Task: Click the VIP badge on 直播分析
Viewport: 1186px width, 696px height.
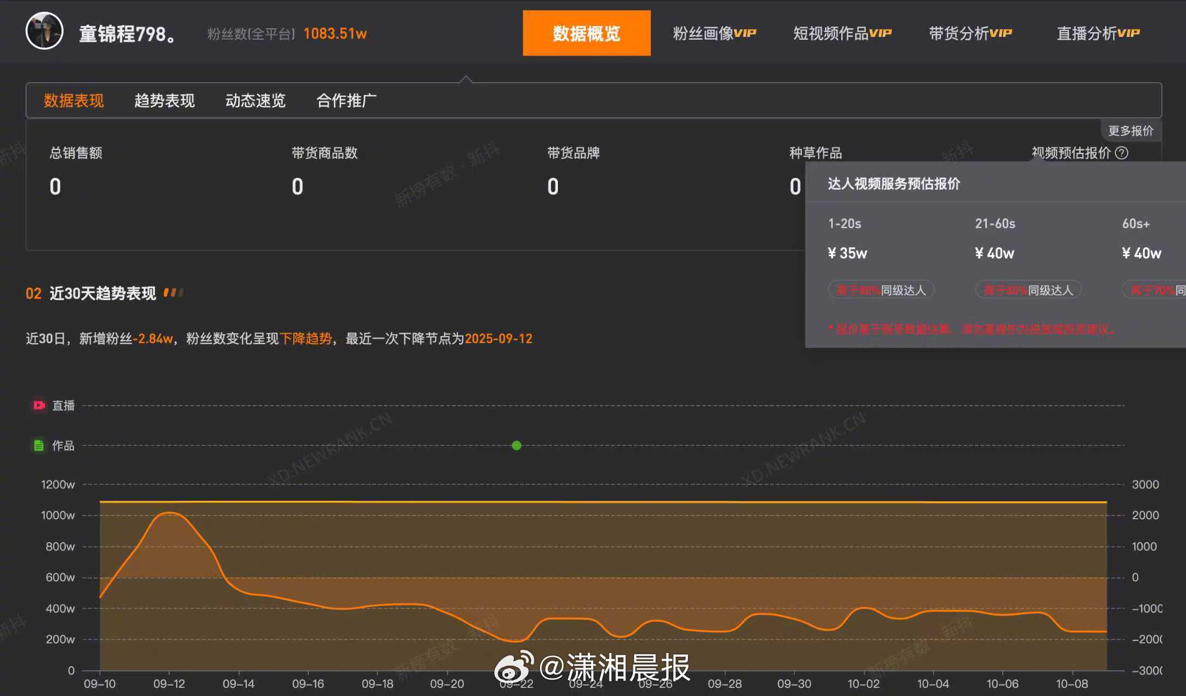Action: (1128, 33)
